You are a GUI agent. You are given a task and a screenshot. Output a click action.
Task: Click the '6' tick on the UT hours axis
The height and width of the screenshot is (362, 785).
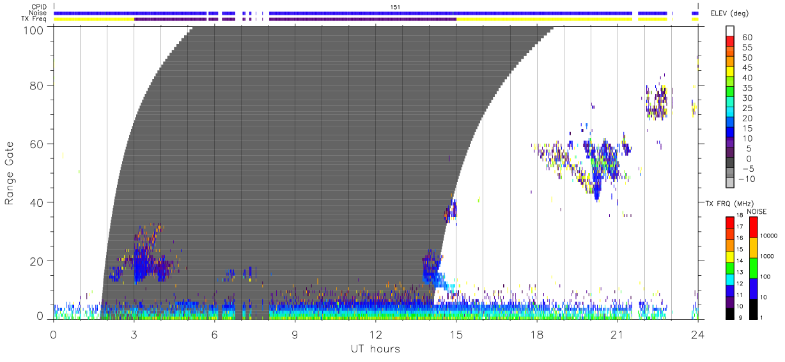click(214, 334)
